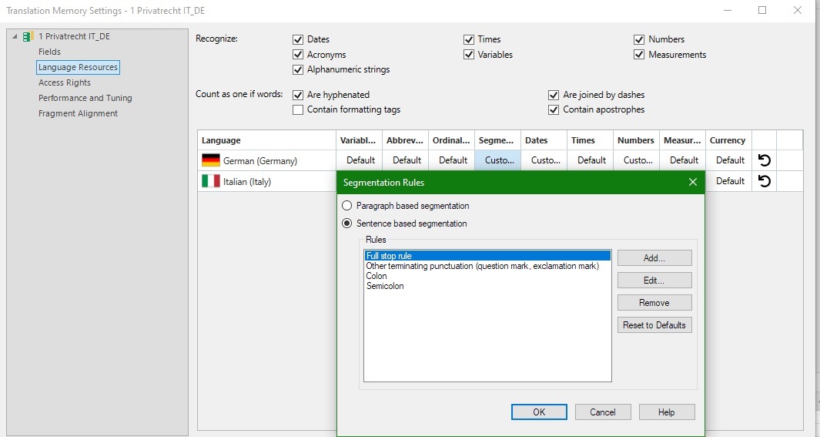Cancel the Segmentation Rules dialog

click(x=603, y=412)
